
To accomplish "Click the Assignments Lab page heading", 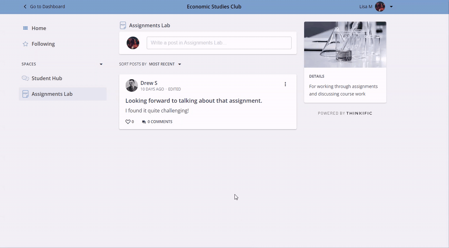I will tap(149, 25).
